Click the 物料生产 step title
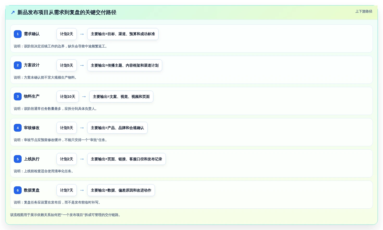The width and height of the screenshot is (383, 230). [32, 96]
